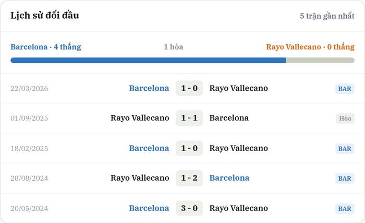Open the 1 - 1 score box
This screenshot has width=365, height=223.
pyautogui.click(x=189, y=118)
